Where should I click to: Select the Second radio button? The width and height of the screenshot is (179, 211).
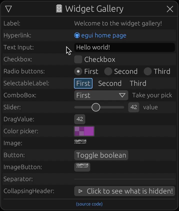click(x=108, y=71)
